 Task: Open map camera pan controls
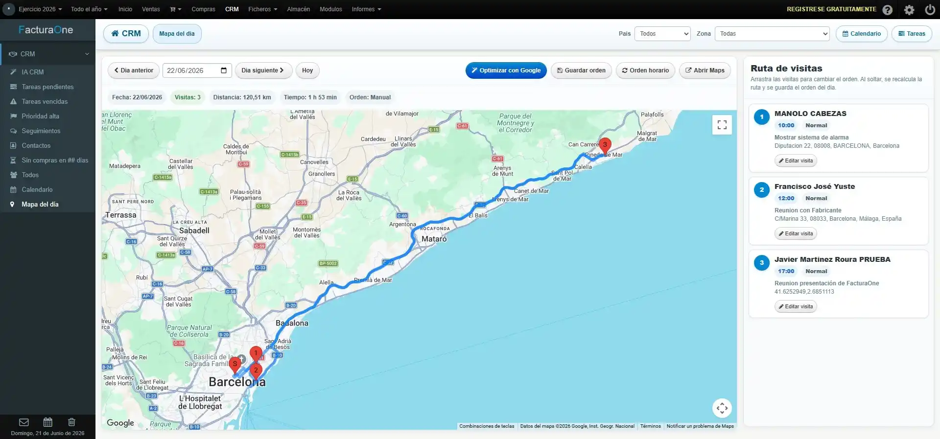(722, 408)
